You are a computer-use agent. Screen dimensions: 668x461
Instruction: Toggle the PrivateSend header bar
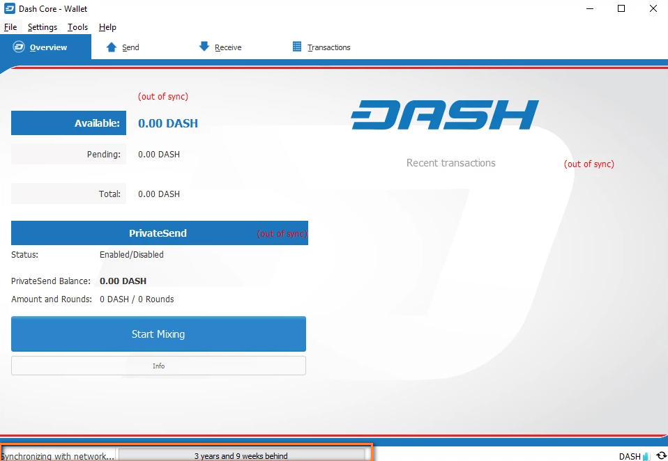[x=158, y=233]
